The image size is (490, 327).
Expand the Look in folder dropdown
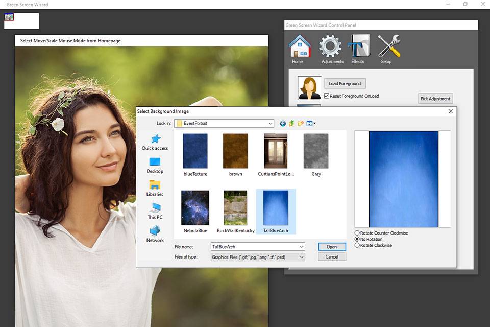(271, 123)
